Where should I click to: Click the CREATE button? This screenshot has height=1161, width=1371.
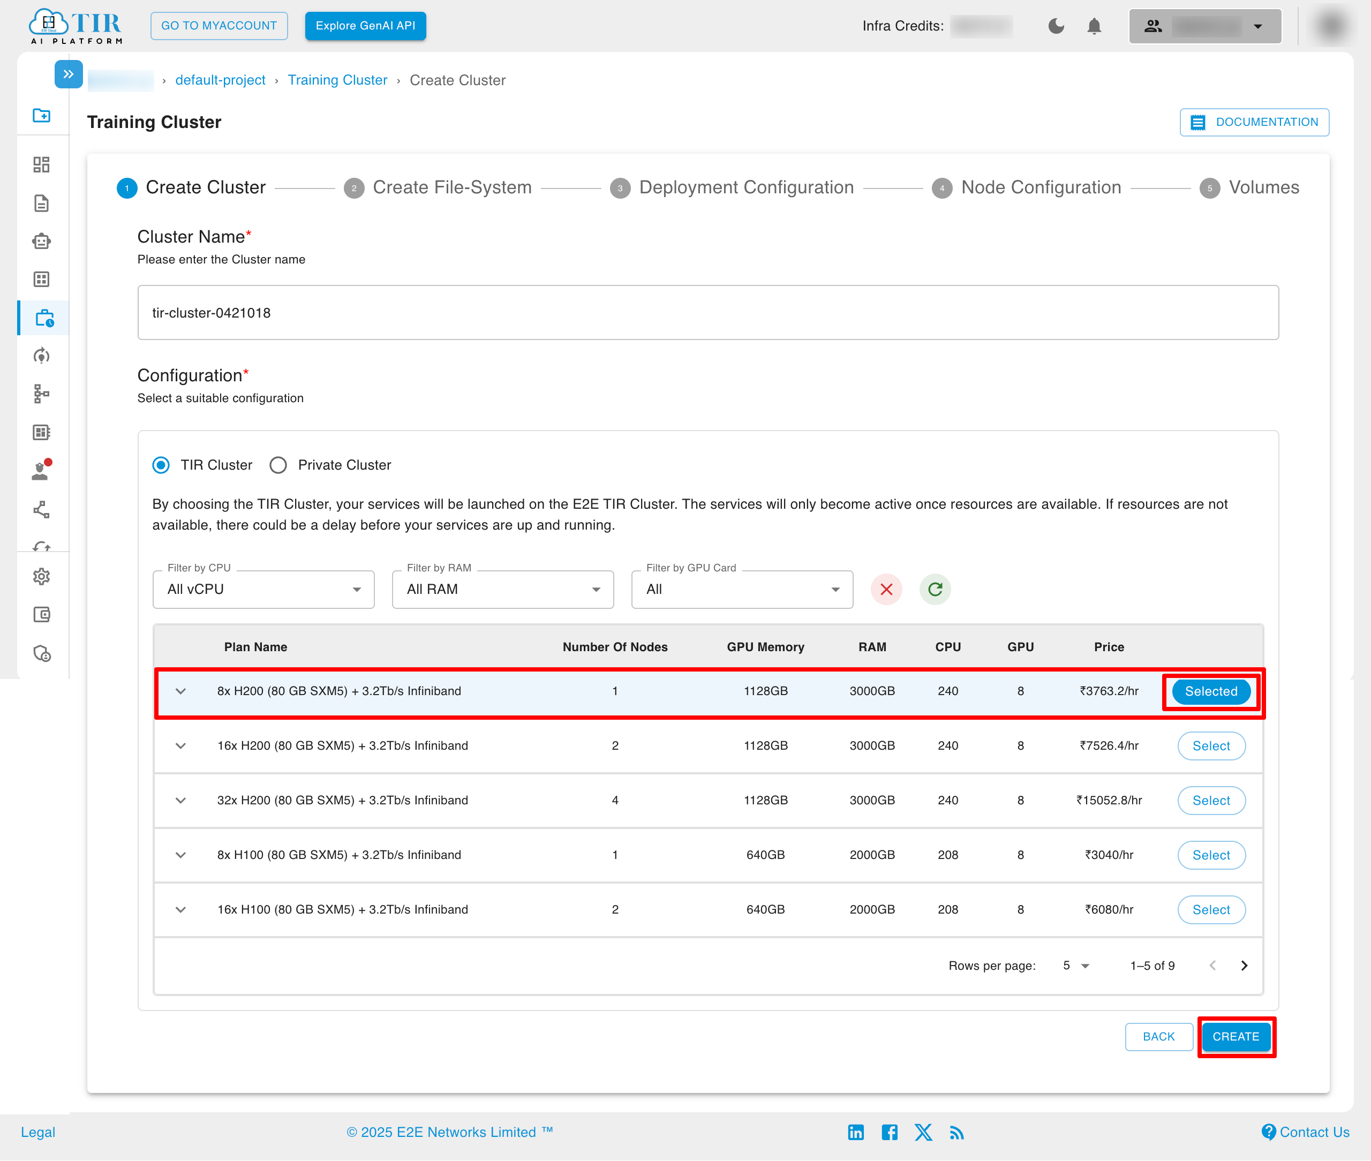[x=1236, y=1037]
